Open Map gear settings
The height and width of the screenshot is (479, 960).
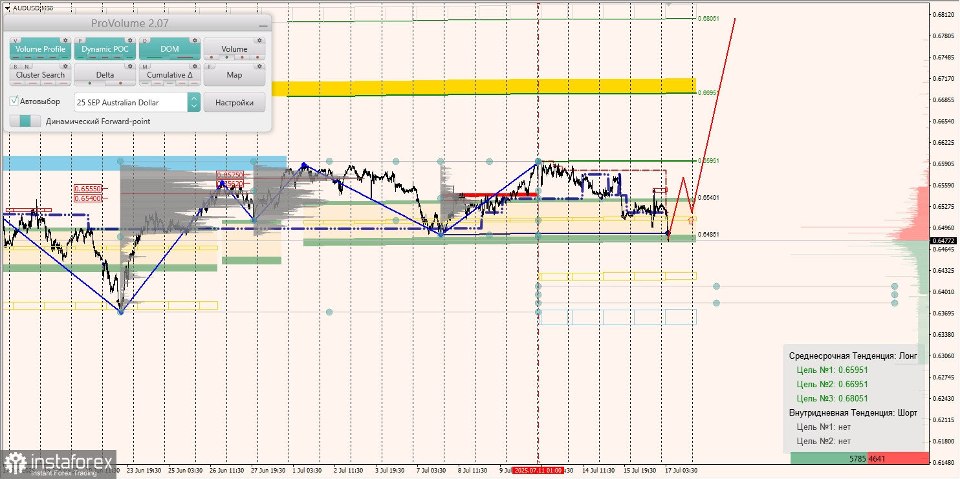point(259,66)
